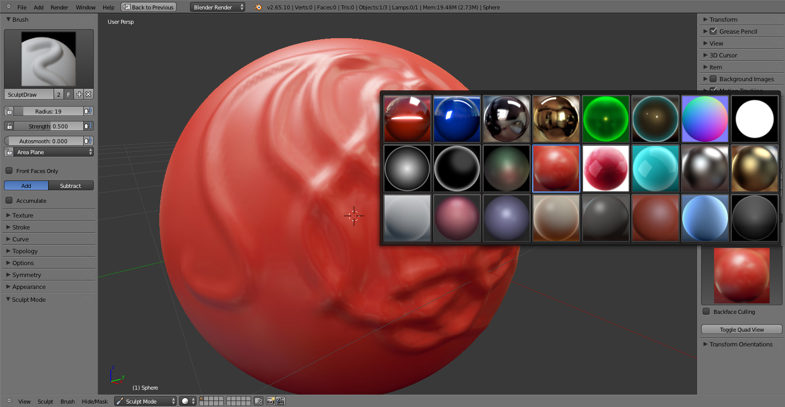Pick the dark chrome reflective matcap
This screenshot has width=785, height=407.
507,119
